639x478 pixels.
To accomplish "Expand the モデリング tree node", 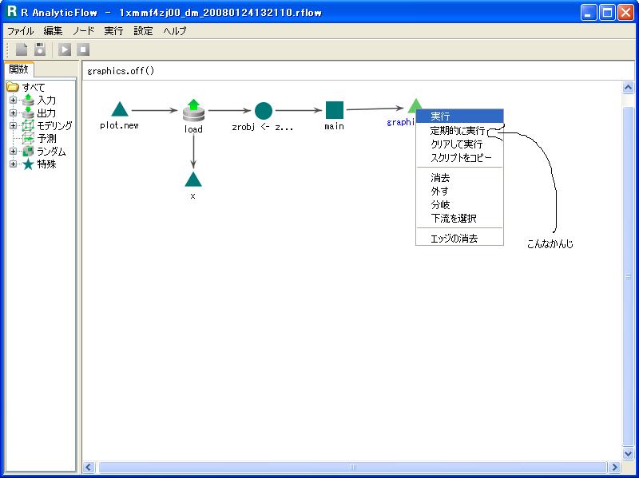I will (13, 126).
